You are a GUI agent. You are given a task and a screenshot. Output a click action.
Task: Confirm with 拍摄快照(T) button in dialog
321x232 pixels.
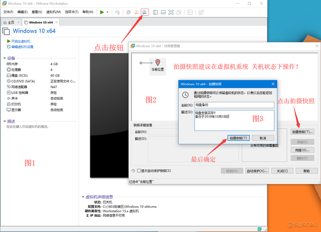(x=239, y=138)
